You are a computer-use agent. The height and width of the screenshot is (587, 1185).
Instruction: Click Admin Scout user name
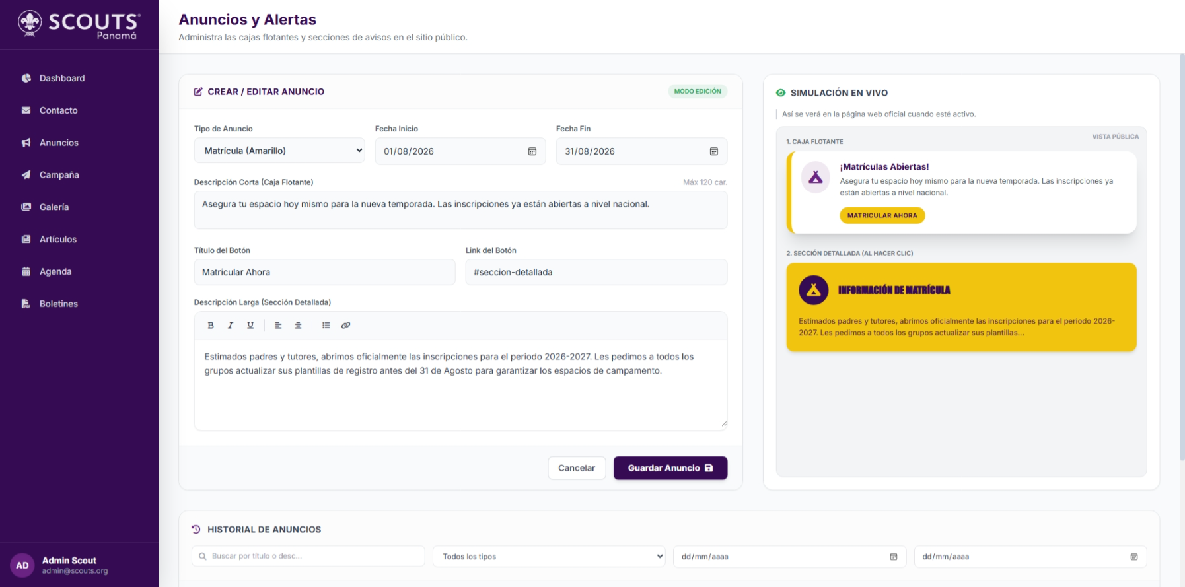point(69,560)
